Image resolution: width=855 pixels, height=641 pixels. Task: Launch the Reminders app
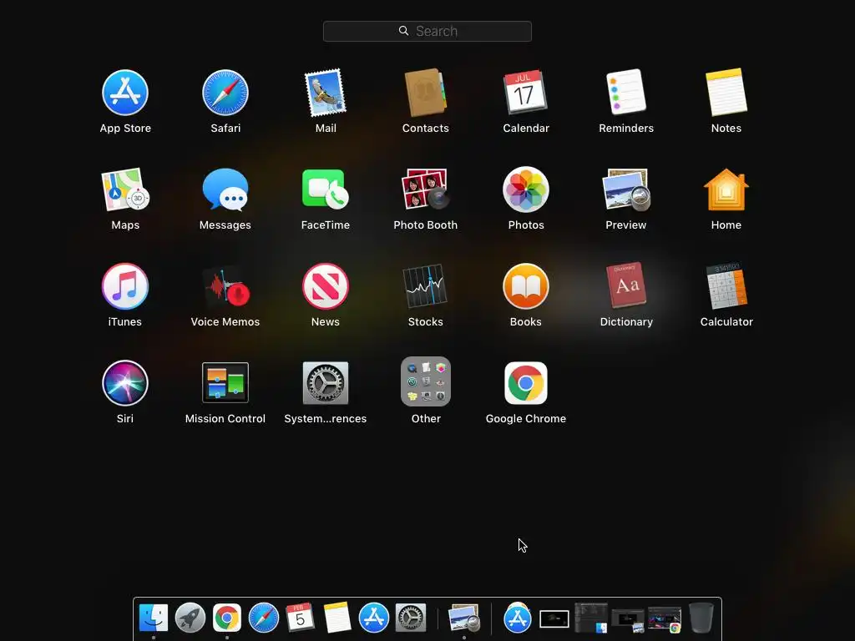coord(626,92)
